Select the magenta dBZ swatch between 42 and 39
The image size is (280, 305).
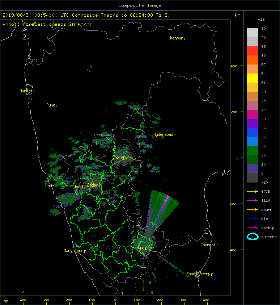253,114
